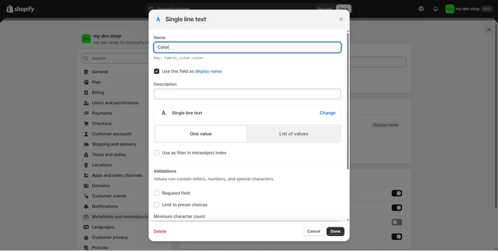Click the General settings icon
Image resolution: width=498 pixels, height=251 pixels.
(86, 72)
